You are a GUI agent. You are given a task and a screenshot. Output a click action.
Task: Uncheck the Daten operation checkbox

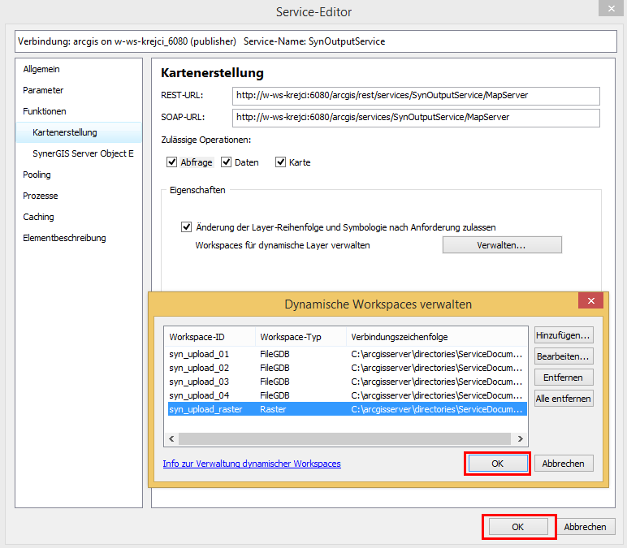pos(227,162)
